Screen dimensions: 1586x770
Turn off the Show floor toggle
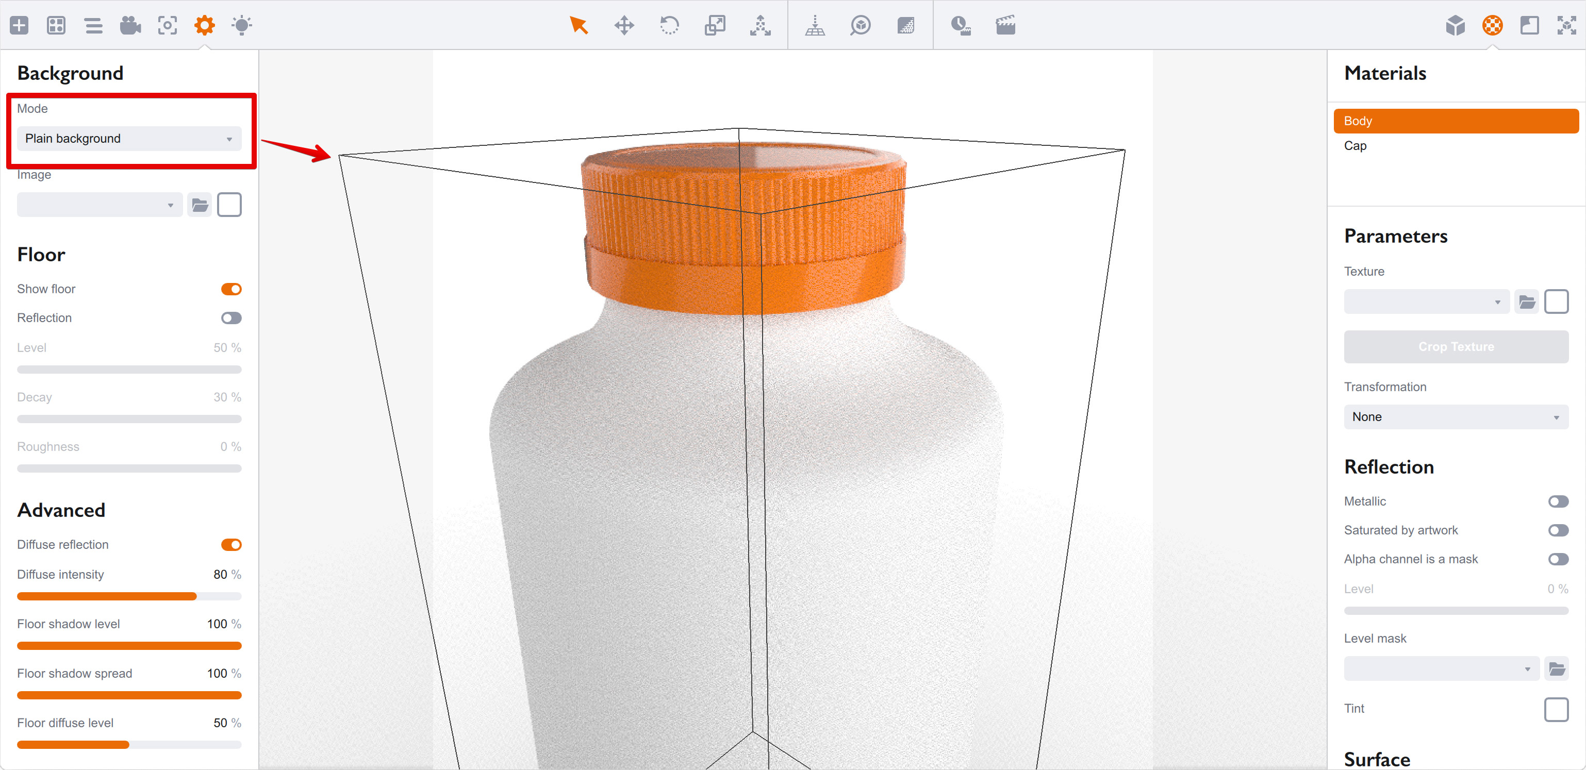point(231,289)
